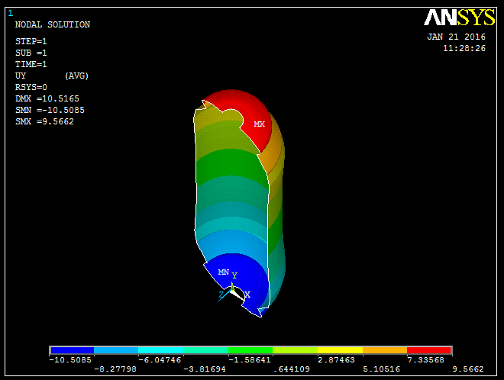This screenshot has width=504, height=380.
Task: Click the MX maximum marker on the model
Action: coord(260,124)
